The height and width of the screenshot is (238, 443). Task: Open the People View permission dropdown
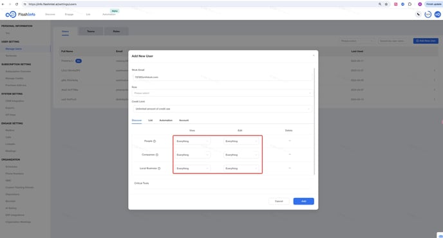192,141
